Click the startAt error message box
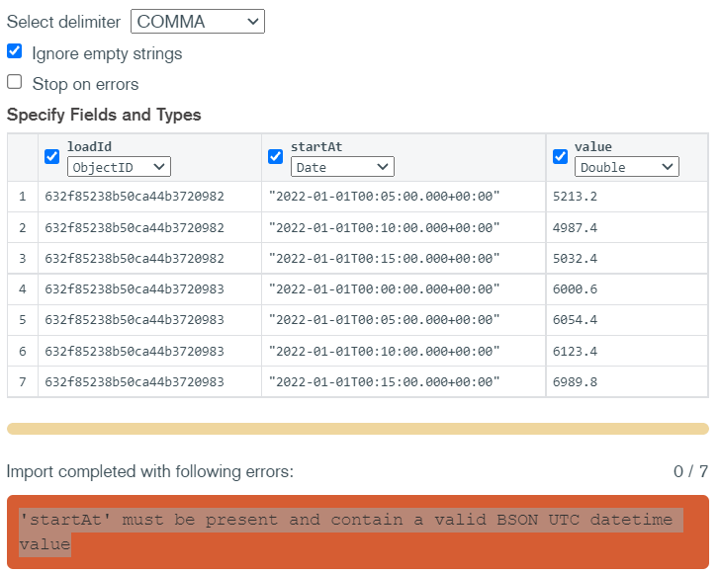The width and height of the screenshot is (720, 574). [358, 532]
